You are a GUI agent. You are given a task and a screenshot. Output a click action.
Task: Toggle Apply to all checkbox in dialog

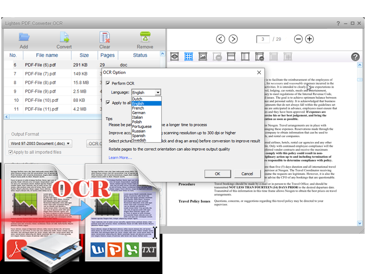[108, 102]
